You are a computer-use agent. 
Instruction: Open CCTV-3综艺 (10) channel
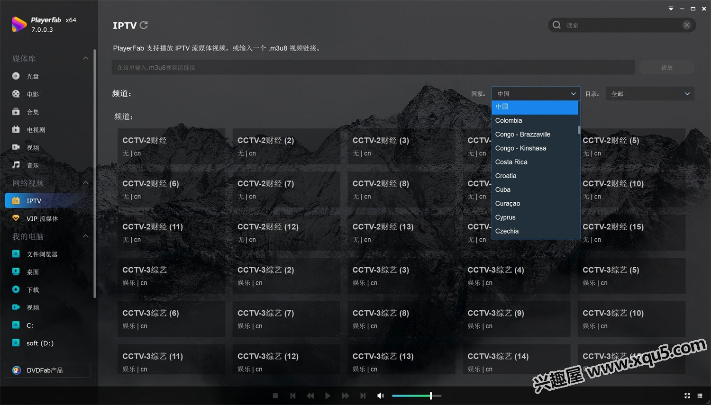pos(631,319)
